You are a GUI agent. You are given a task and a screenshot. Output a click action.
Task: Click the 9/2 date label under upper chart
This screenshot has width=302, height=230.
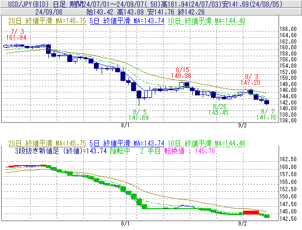[242, 125]
